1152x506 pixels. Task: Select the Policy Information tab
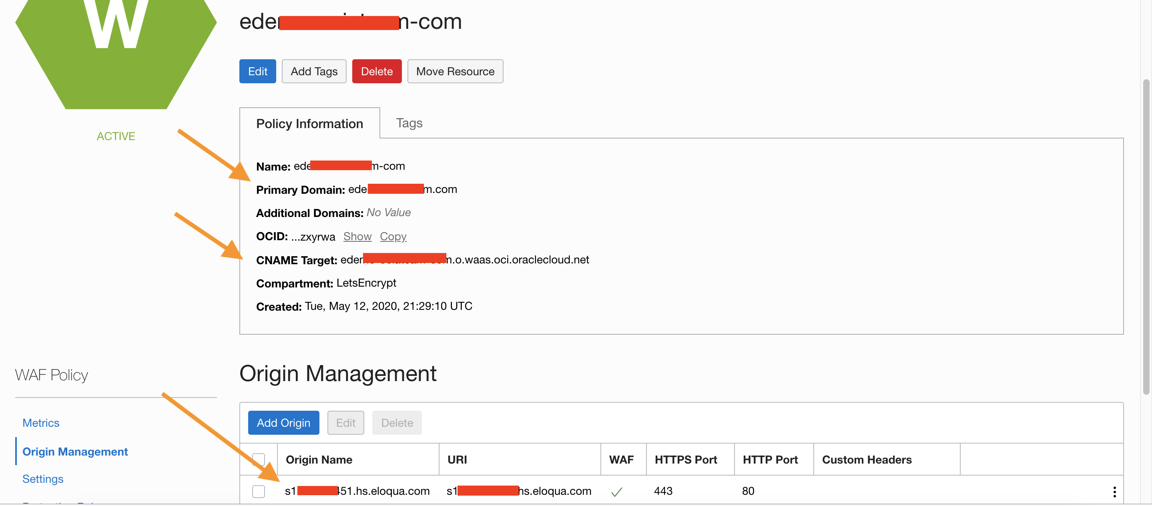[x=309, y=123]
